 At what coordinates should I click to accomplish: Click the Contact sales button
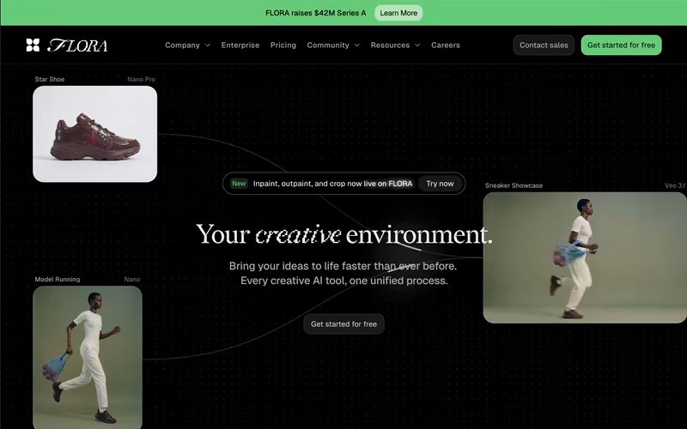(x=544, y=45)
